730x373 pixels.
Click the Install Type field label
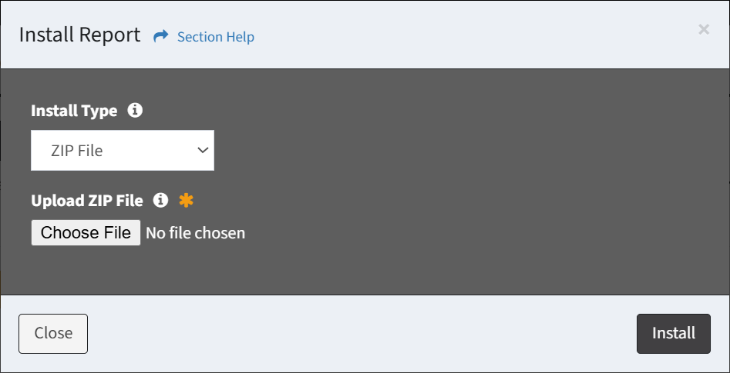[74, 111]
